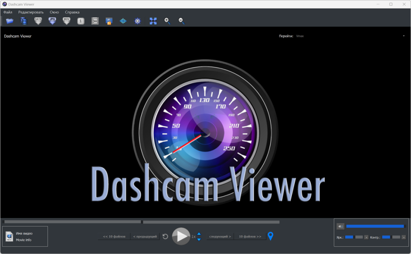Show map via the blue location pin
The width and height of the screenshot is (411, 254).
coord(270,236)
